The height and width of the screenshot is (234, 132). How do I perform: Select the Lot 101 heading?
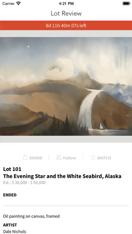pos(12,169)
